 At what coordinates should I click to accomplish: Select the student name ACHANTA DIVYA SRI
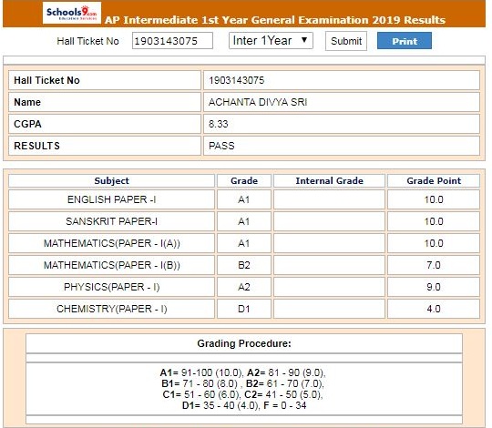[x=258, y=102]
